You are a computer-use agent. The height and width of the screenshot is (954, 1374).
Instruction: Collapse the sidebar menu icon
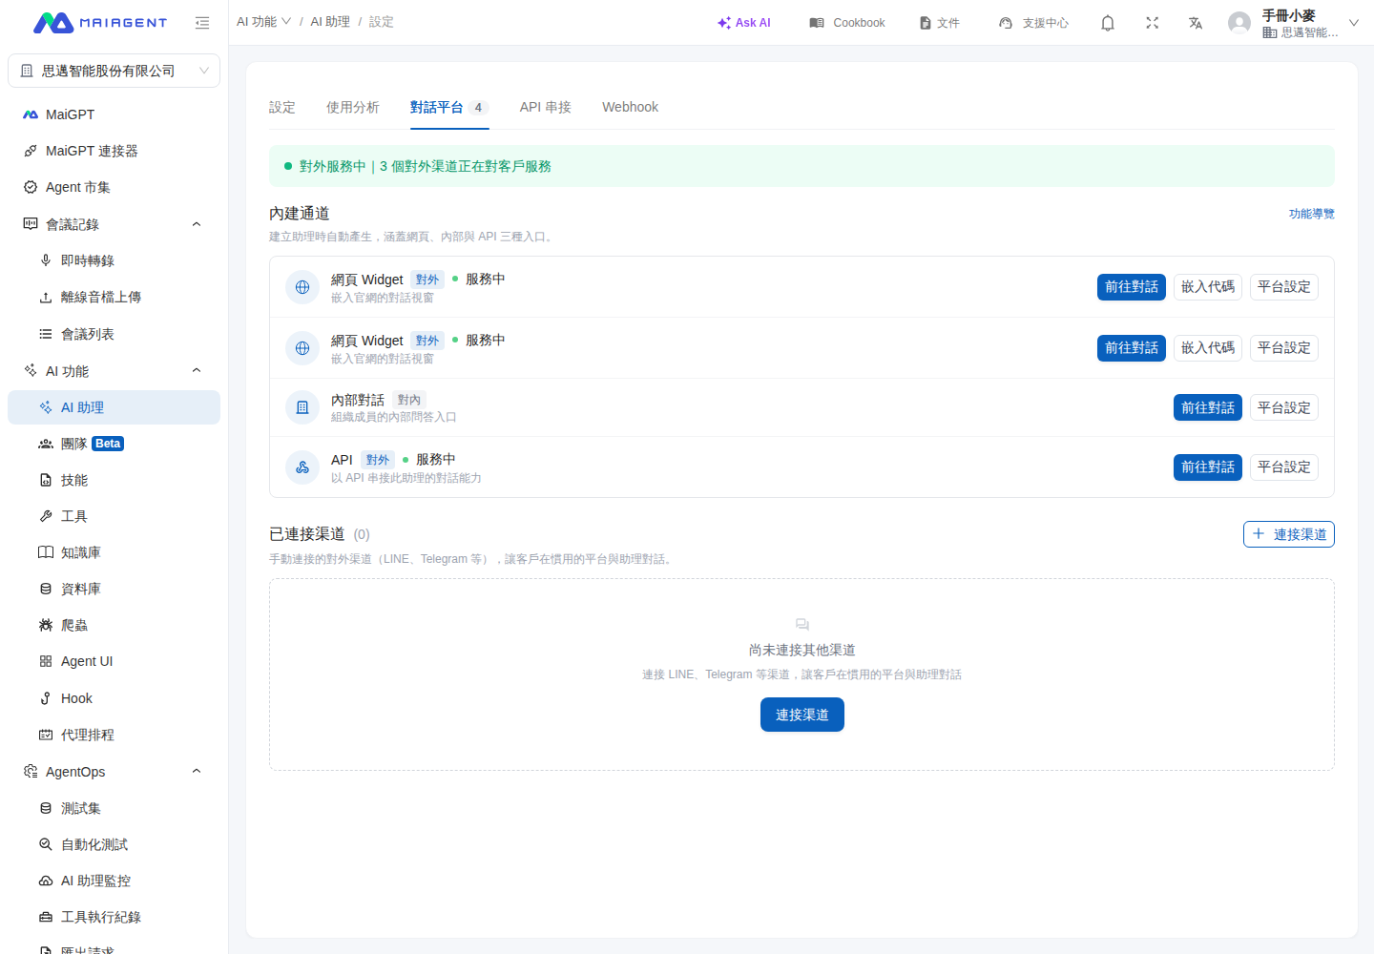pyautogui.click(x=202, y=23)
